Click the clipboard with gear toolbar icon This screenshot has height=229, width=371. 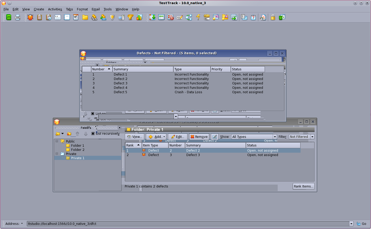49,17
